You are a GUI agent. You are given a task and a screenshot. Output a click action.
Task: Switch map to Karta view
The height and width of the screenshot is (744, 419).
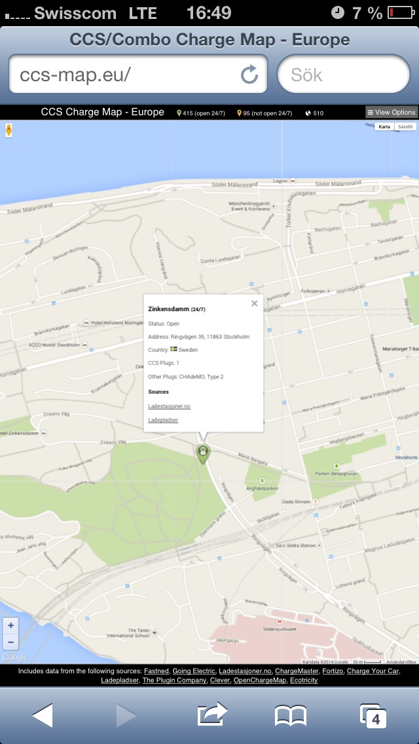tap(384, 126)
